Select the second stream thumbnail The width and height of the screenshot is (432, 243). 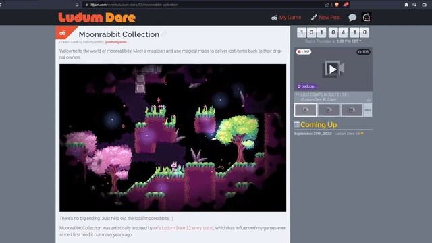coord(329,110)
